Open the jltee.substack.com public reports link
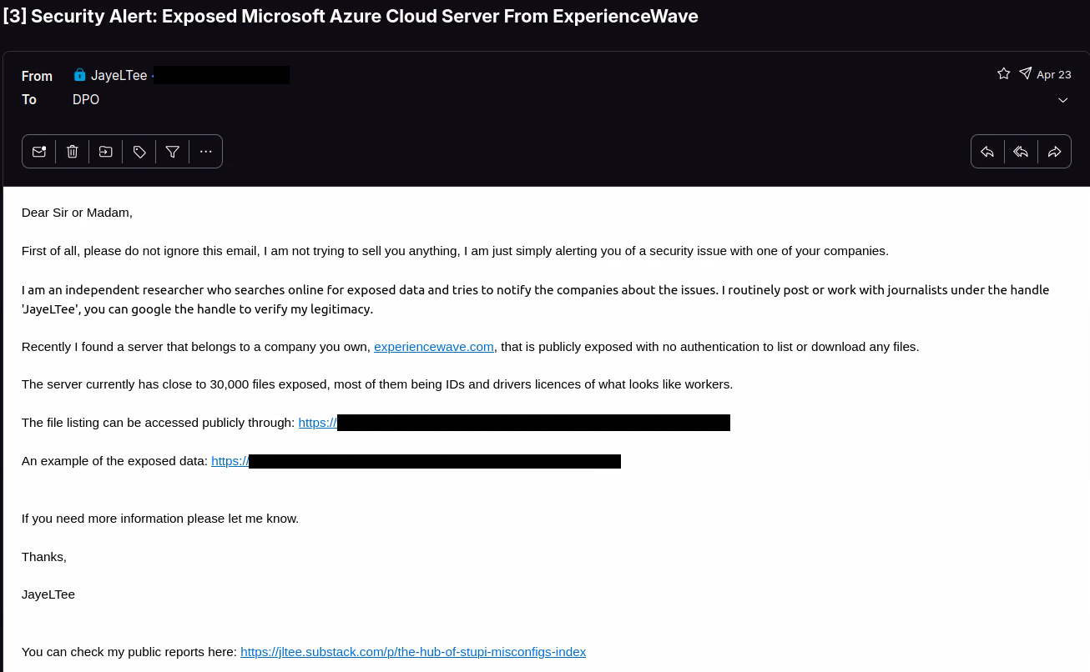The image size is (1090, 672). (413, 652)
